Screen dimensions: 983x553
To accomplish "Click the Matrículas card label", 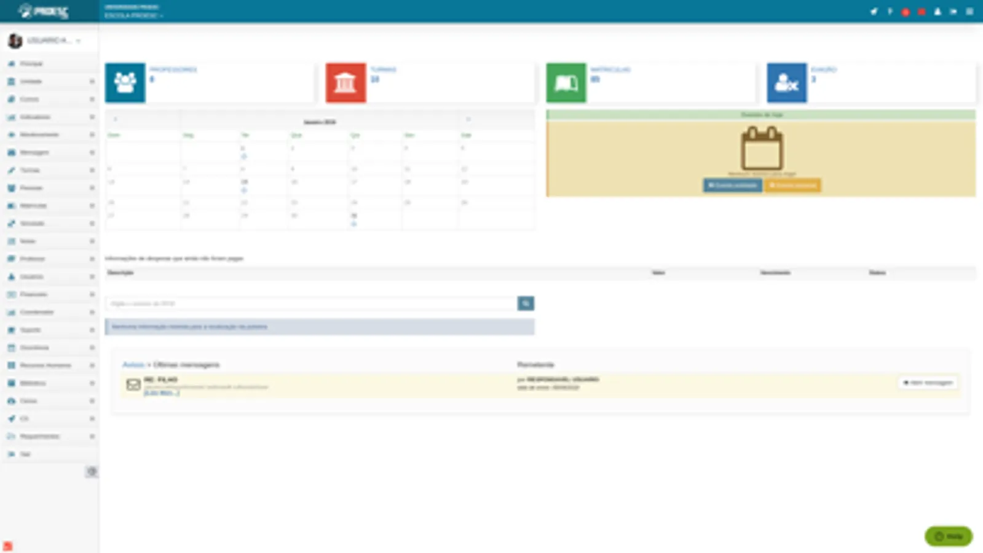I will tap(610, 69).
